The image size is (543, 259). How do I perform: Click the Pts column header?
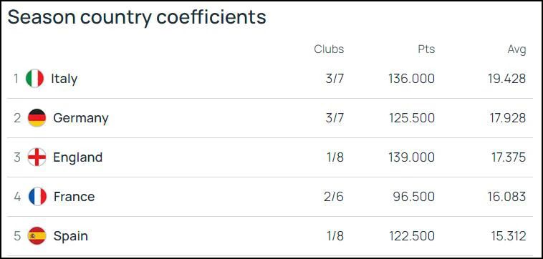(426, 49)
